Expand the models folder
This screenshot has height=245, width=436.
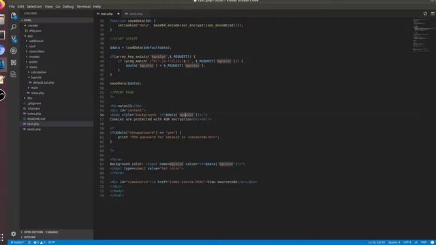[x=34, y=56]
